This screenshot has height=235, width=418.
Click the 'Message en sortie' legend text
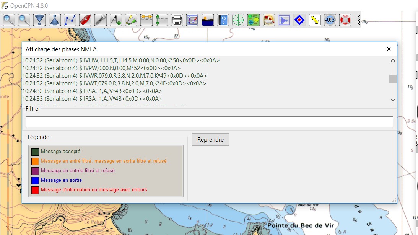[61, 180]
